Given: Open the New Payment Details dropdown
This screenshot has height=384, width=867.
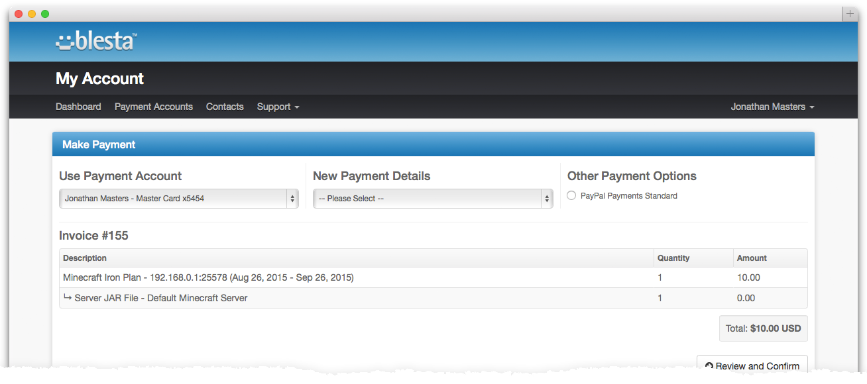Looking at the screenshot, I should [x=432, y=199].
